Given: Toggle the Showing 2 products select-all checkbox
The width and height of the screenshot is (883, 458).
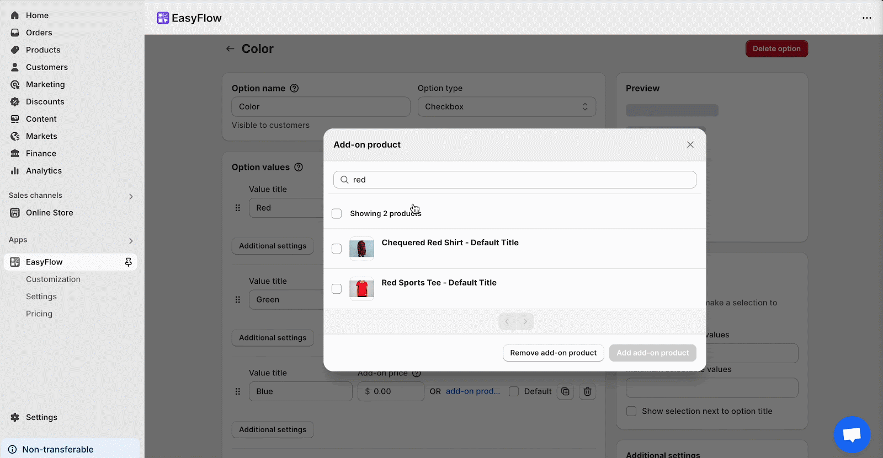Looking at the screenshot, I should pos(337,213).
